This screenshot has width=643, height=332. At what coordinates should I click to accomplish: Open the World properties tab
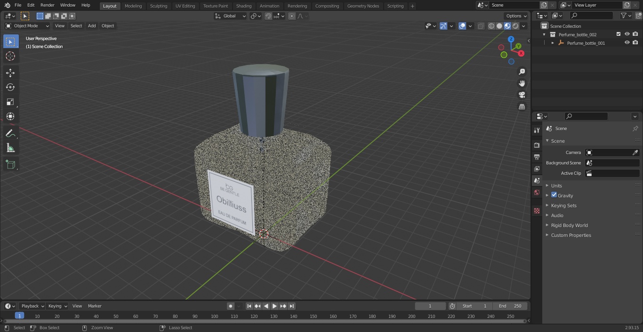click(537, 192)
